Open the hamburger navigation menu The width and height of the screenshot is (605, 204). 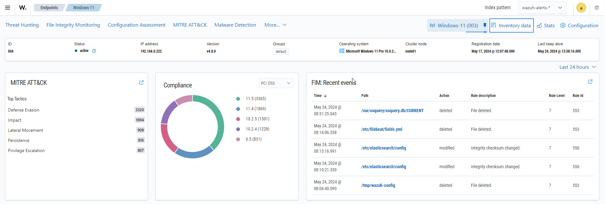coord(8,8)
